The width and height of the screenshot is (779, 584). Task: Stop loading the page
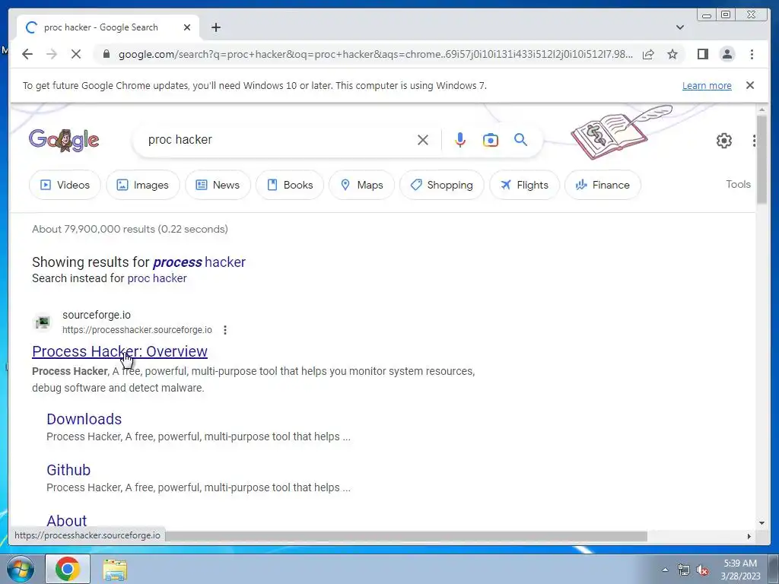point(75,54)
